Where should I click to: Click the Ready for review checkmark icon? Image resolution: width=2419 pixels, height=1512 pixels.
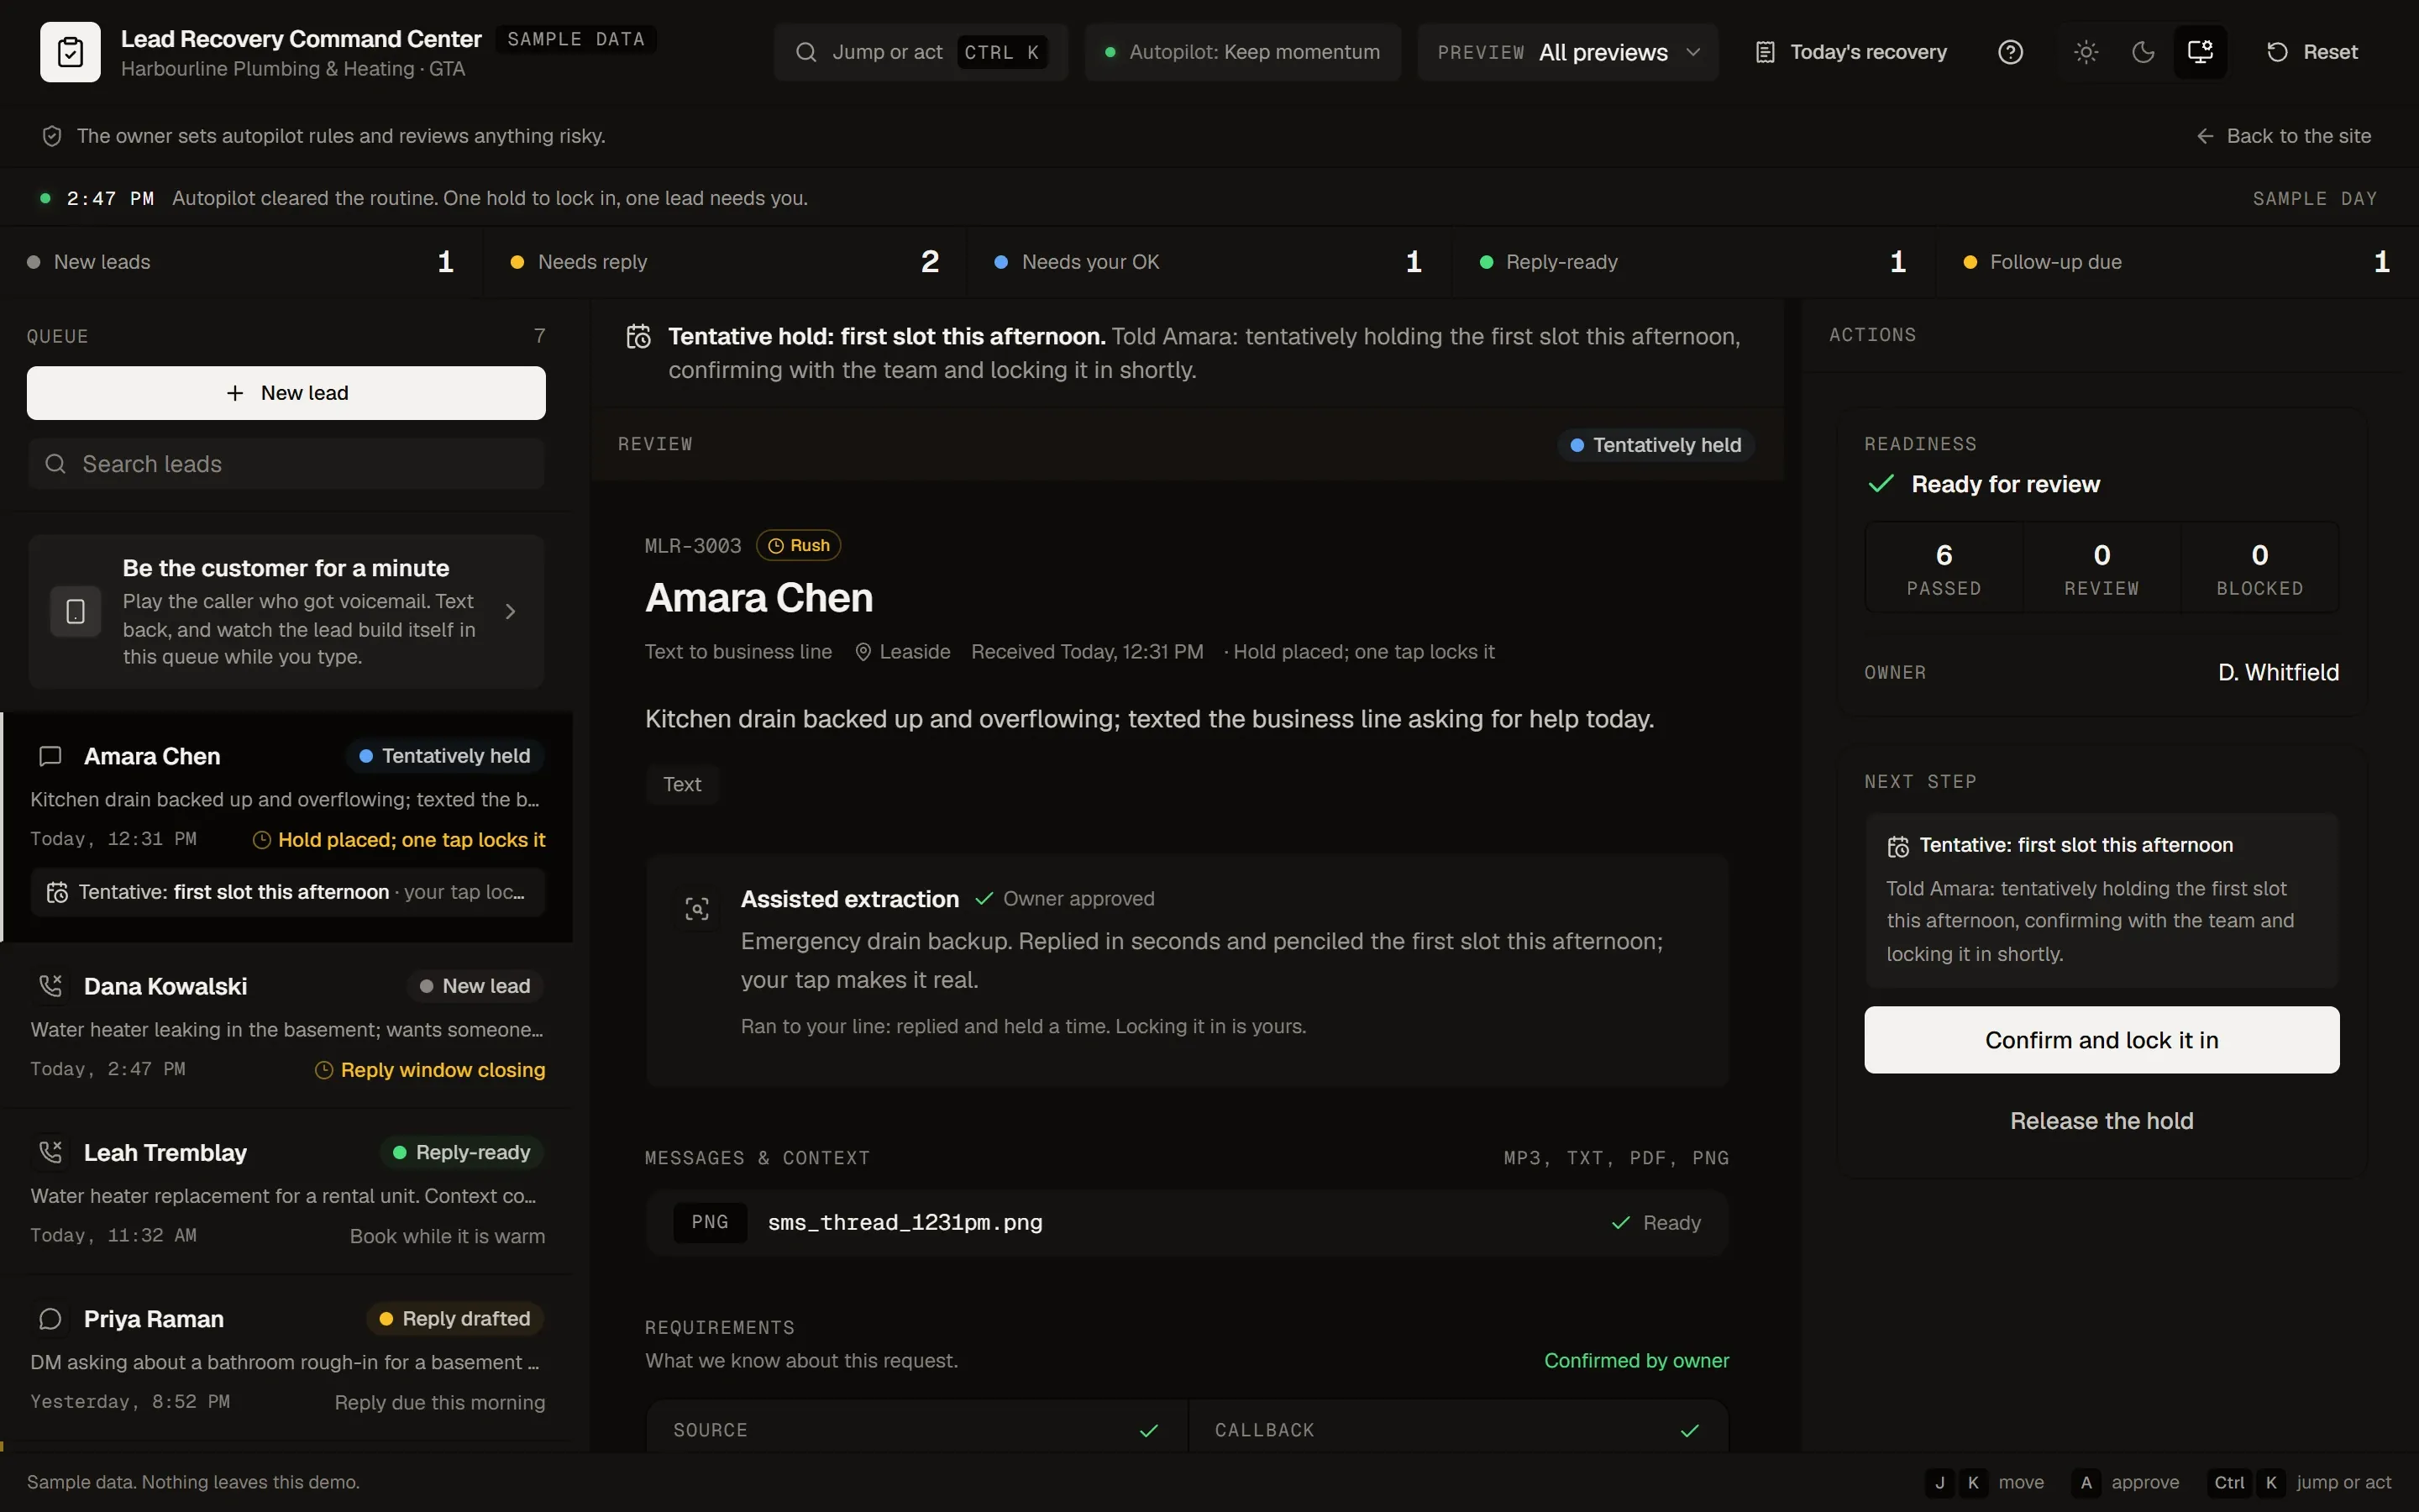[1881, 485]
